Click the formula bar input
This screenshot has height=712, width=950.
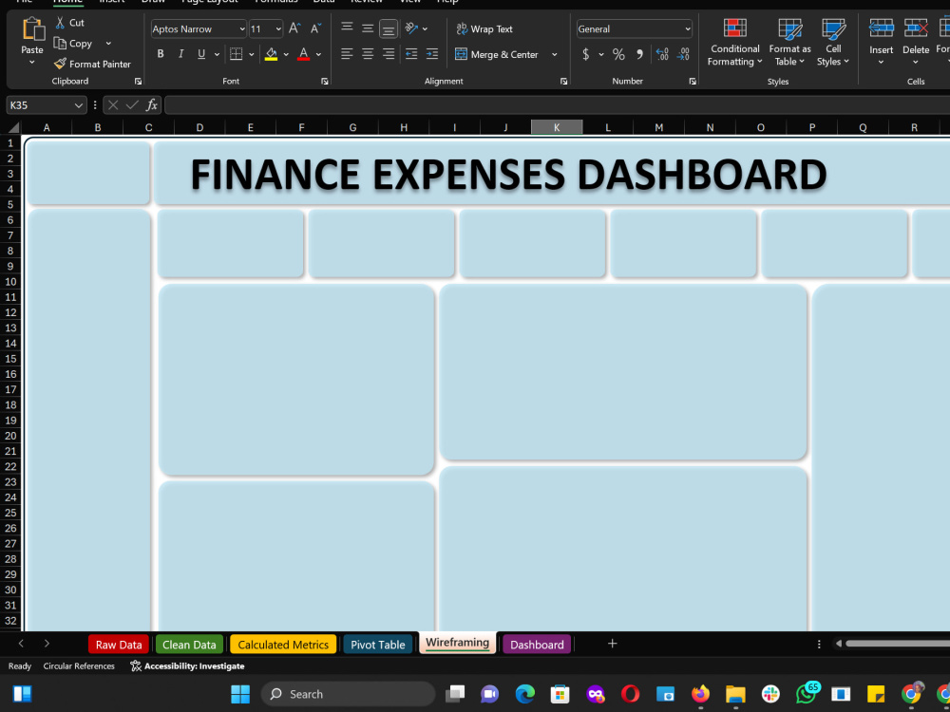tap(557, 104)
